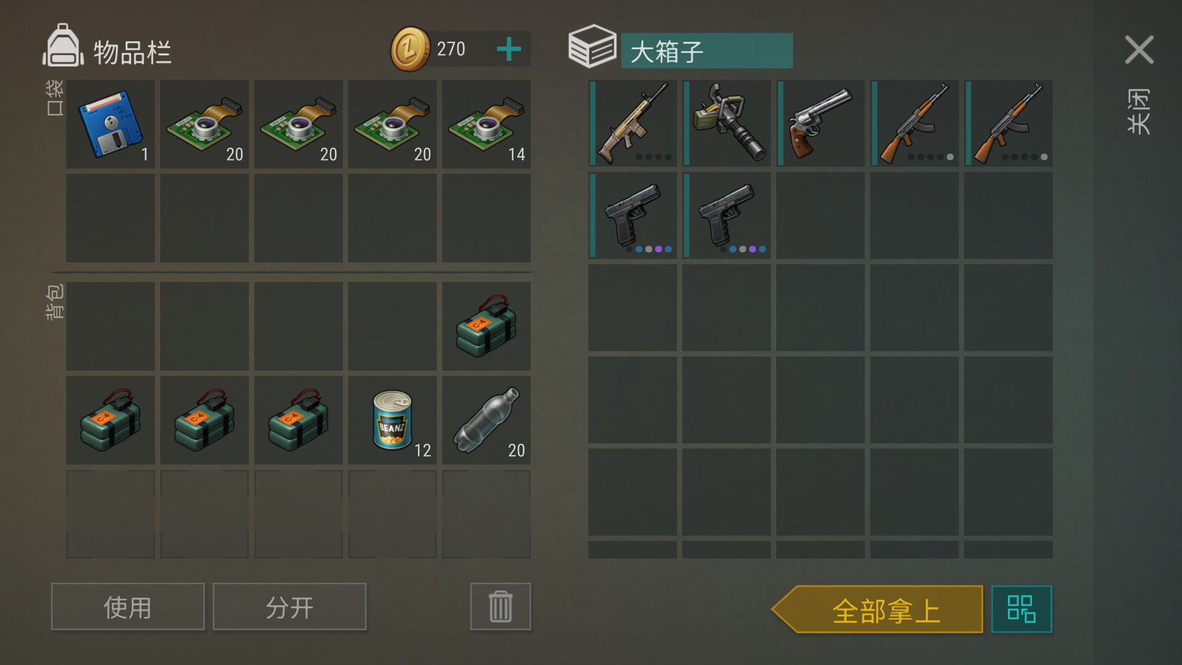This screenshot has width=1182, height=665.
Task: Take all items with 全部拿上
Action: pyautogui.click(x=877, y=610)
